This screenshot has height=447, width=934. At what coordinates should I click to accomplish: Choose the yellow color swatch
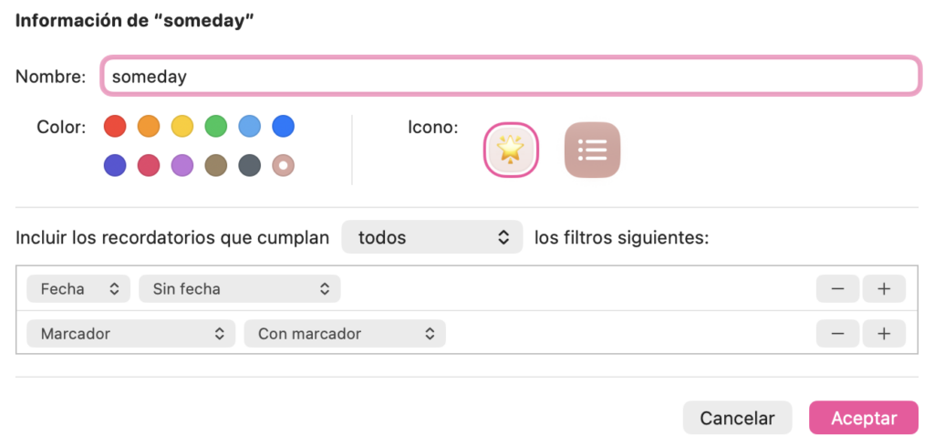pyautogui.click(x=182, y=126)
